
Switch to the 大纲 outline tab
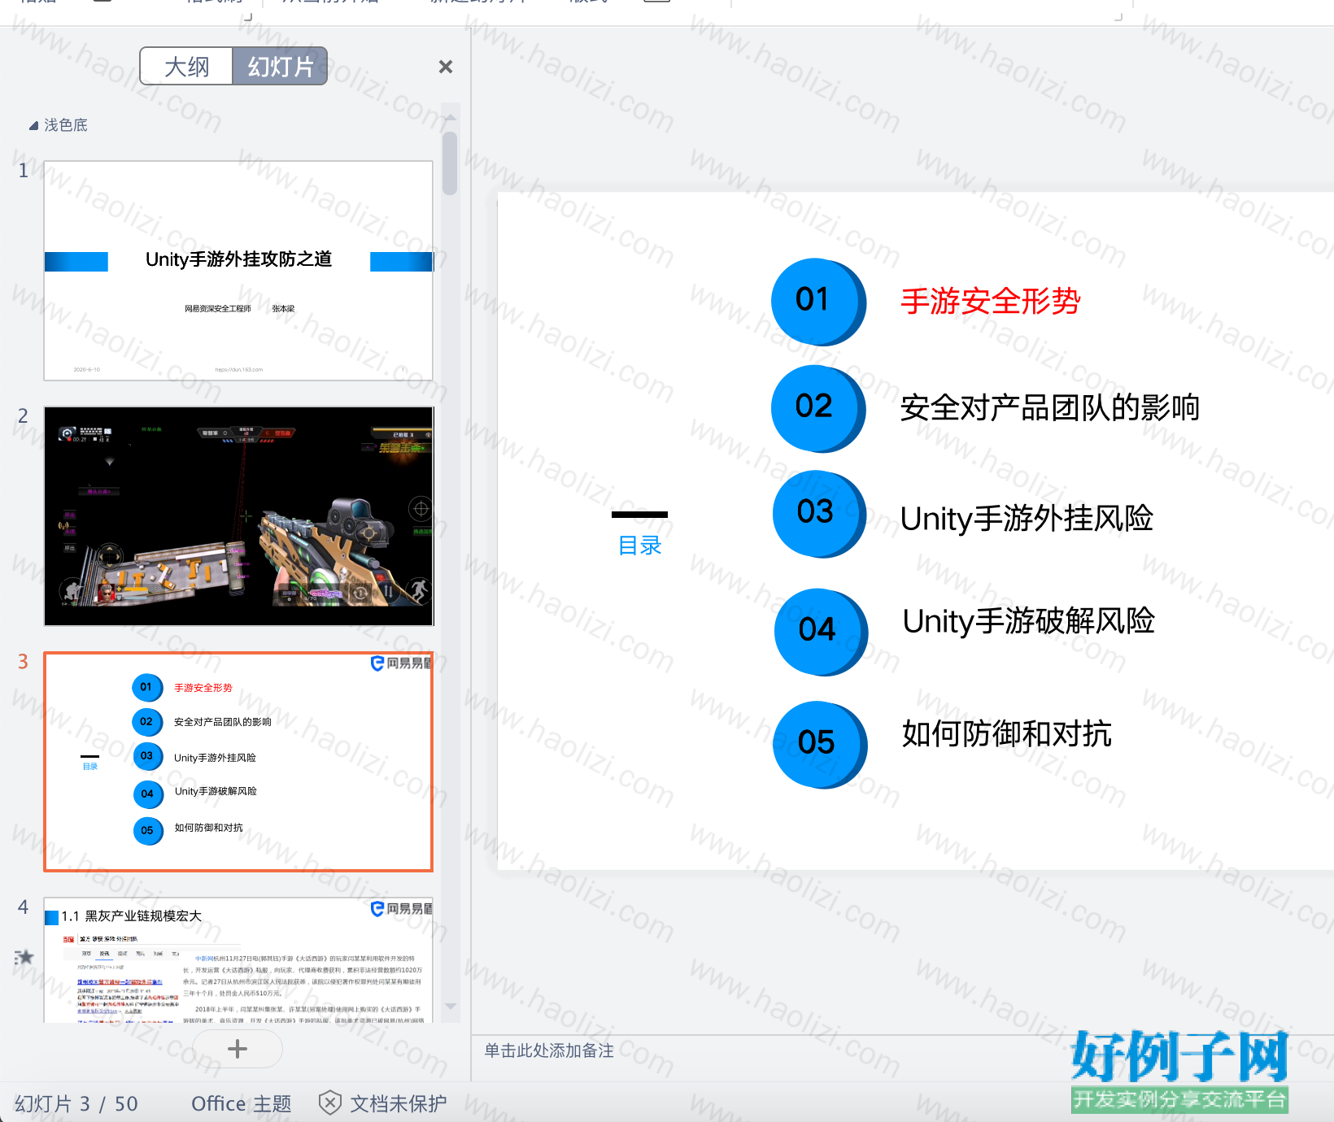(x=187, y=67)
